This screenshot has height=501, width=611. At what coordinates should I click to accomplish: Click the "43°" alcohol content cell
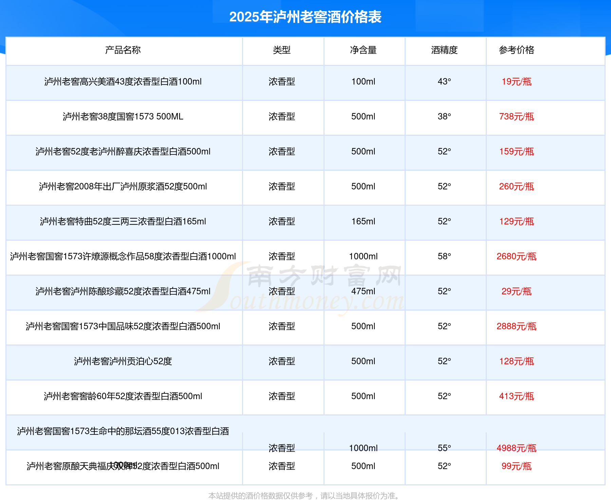pos(444,81)
